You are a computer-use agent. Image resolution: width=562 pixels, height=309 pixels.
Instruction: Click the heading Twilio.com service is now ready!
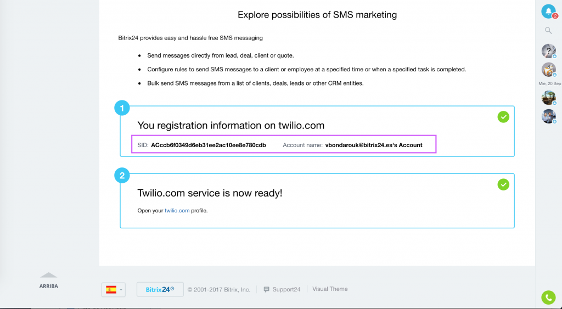(210, 193)
